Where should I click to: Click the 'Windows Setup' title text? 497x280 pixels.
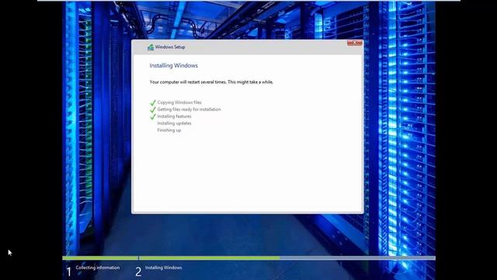coord(170,47)
